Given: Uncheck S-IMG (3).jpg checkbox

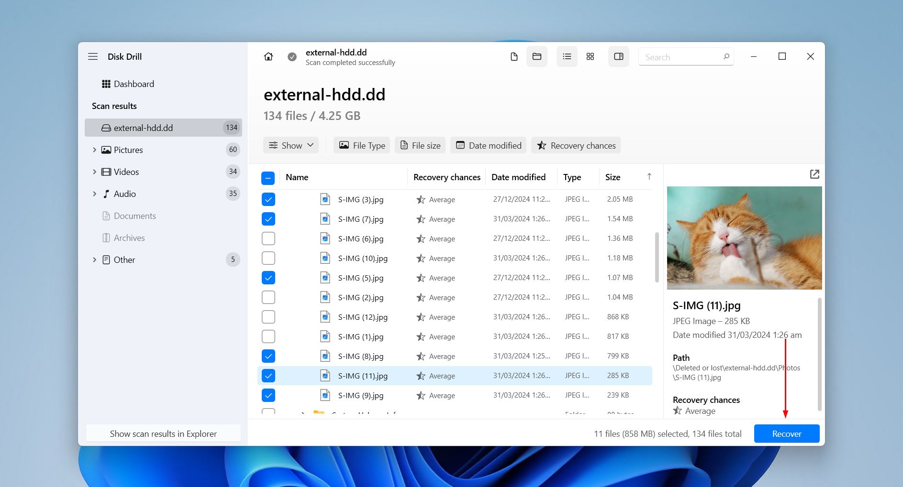Looking at the screenshot, I should click(268, 199).
